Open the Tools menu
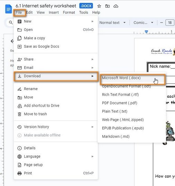 [84, 12]
